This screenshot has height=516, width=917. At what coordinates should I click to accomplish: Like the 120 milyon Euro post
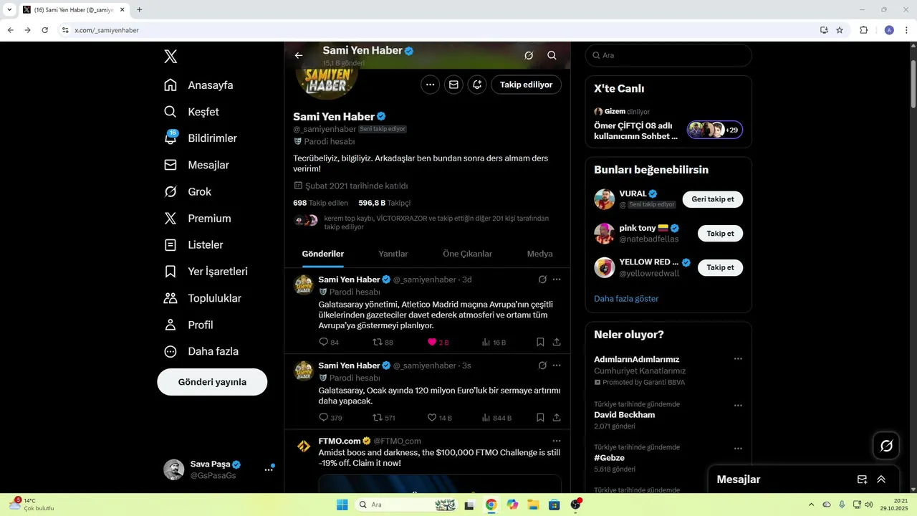[x=440, y=418]
